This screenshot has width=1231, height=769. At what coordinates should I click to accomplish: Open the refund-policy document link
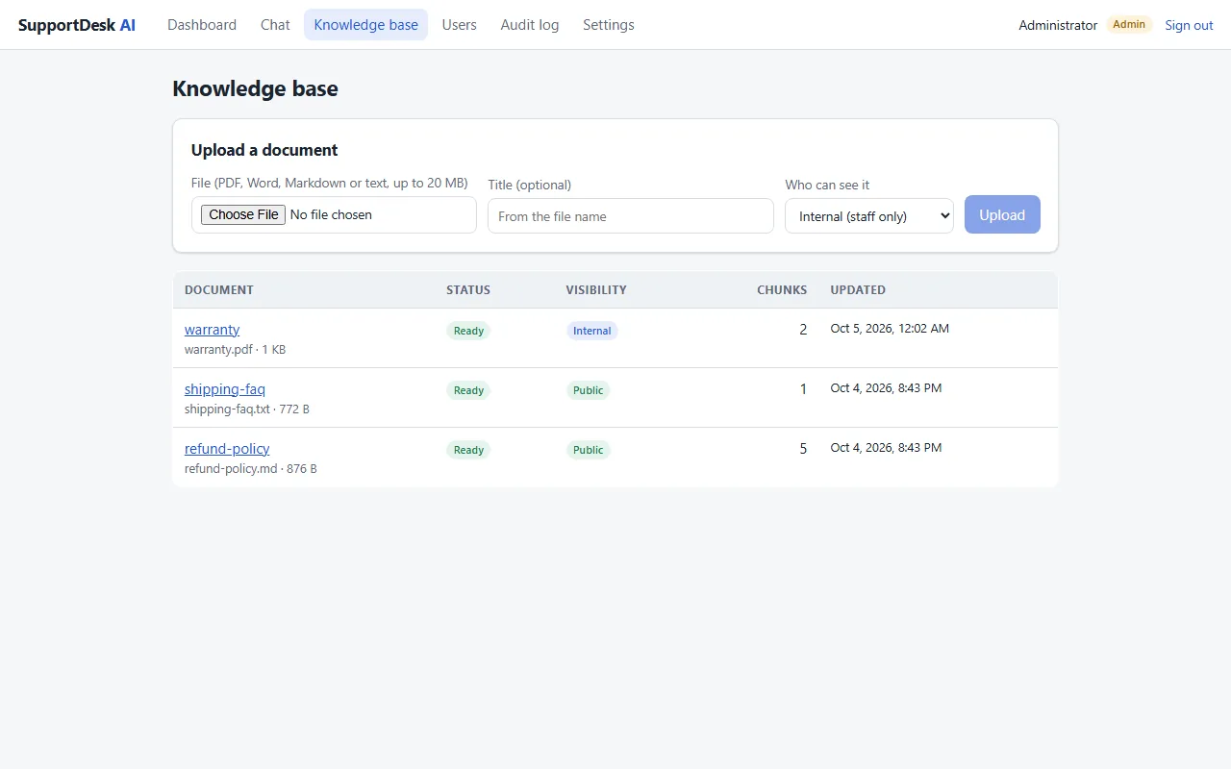coord(227,449)
